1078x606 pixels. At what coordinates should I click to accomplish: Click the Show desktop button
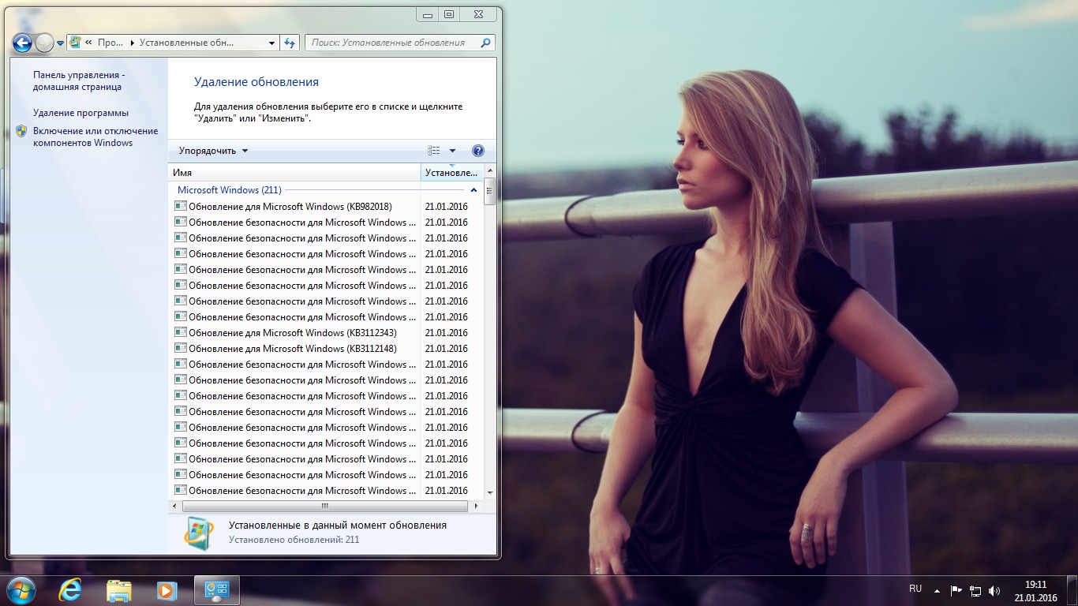click(x=1072, y=591)
